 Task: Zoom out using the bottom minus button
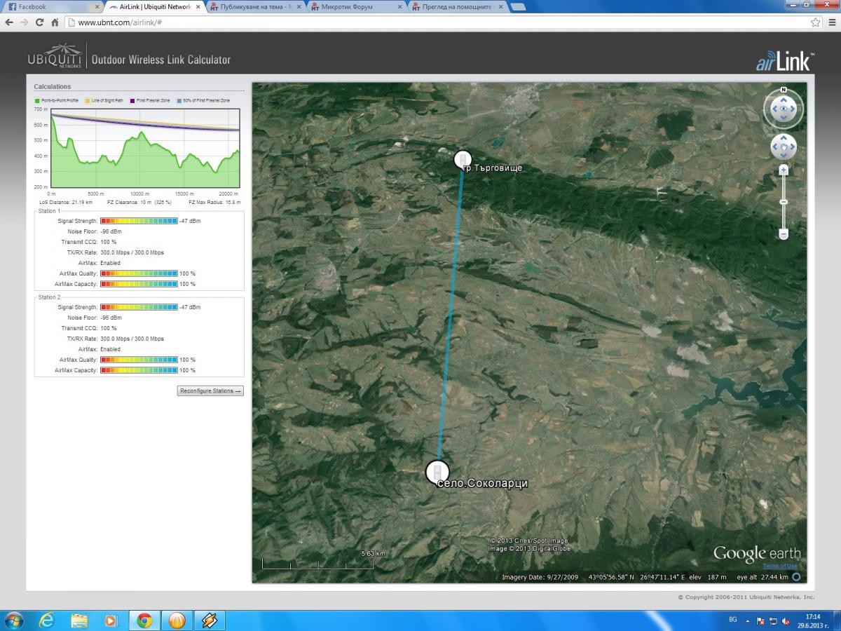coord(784,233)
